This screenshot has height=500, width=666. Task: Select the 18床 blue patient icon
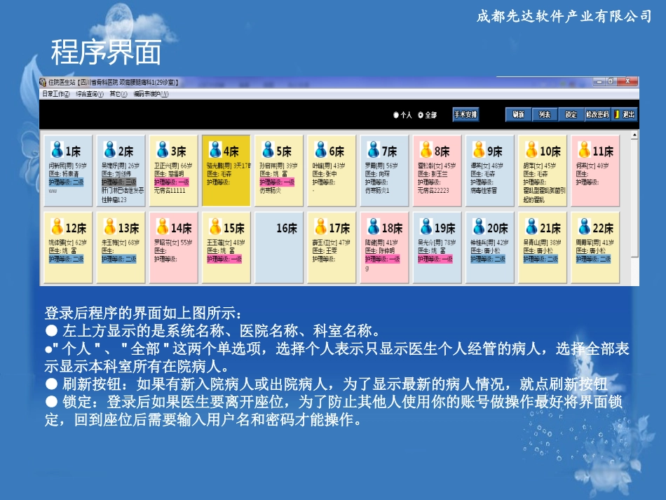374,227
